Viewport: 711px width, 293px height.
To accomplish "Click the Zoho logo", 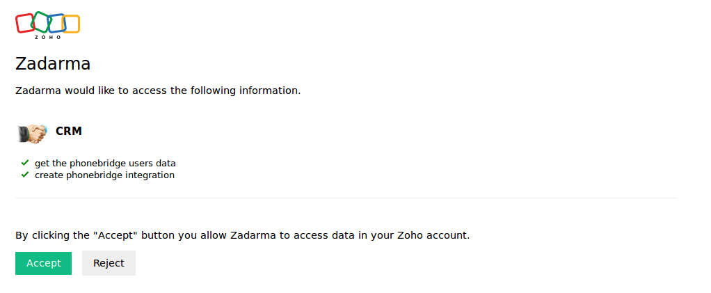I will 47,24.
